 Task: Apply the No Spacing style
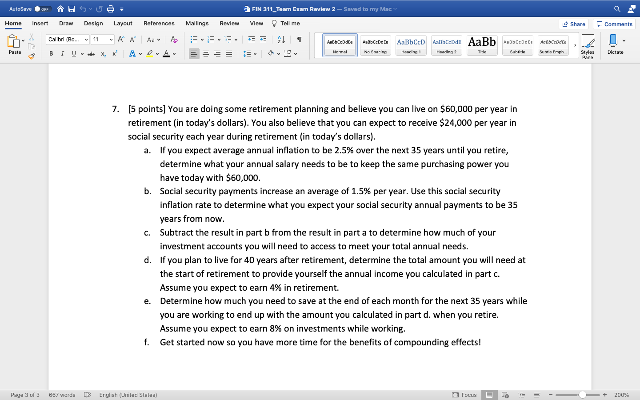coord(376,45)
